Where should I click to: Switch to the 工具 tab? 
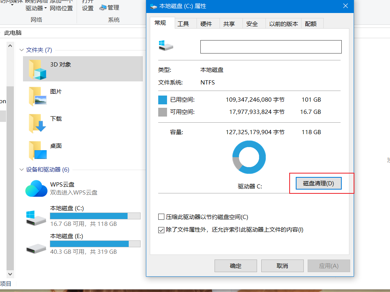click(x=185, y=24)
